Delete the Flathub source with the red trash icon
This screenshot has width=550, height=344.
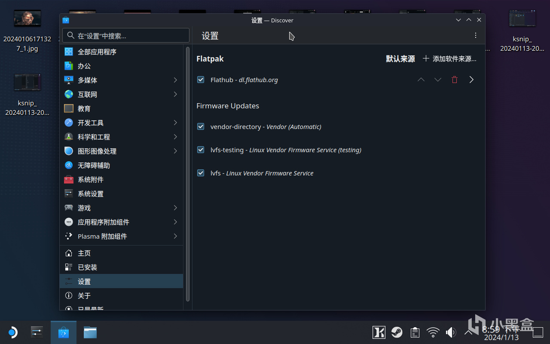pyautogui.click(x=455, y=80)
